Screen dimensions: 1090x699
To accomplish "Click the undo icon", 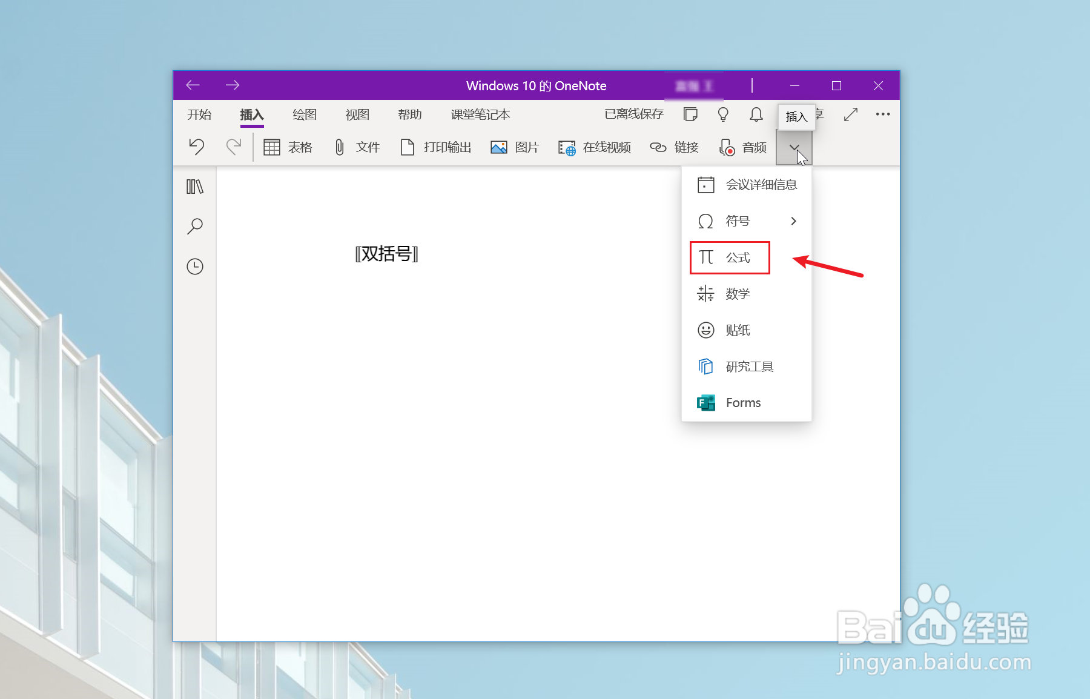I will click(197, 147).
